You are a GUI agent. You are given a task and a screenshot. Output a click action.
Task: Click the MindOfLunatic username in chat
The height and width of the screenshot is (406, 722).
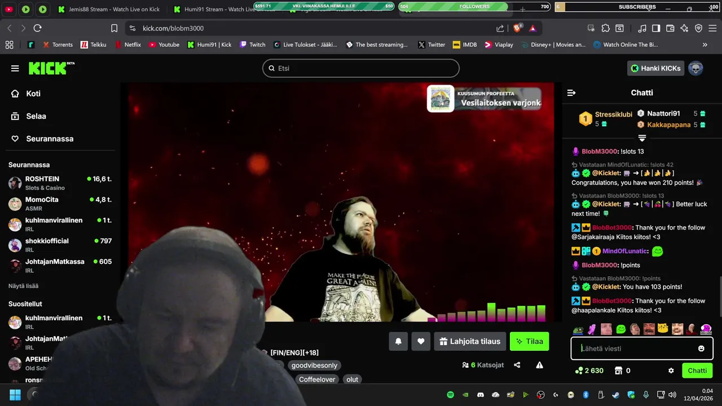[625, 251]
